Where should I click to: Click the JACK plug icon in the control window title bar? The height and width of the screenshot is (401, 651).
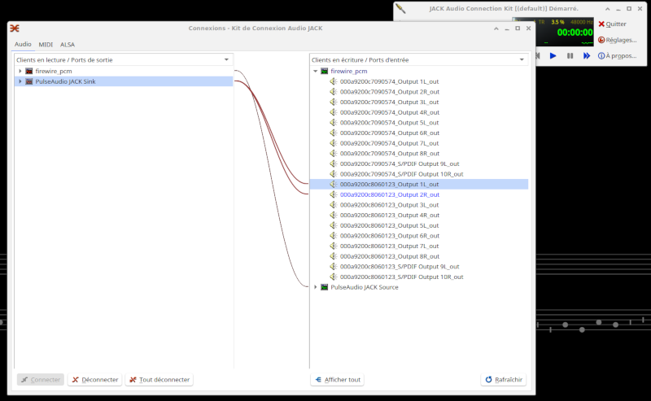[x=400, y=8]
